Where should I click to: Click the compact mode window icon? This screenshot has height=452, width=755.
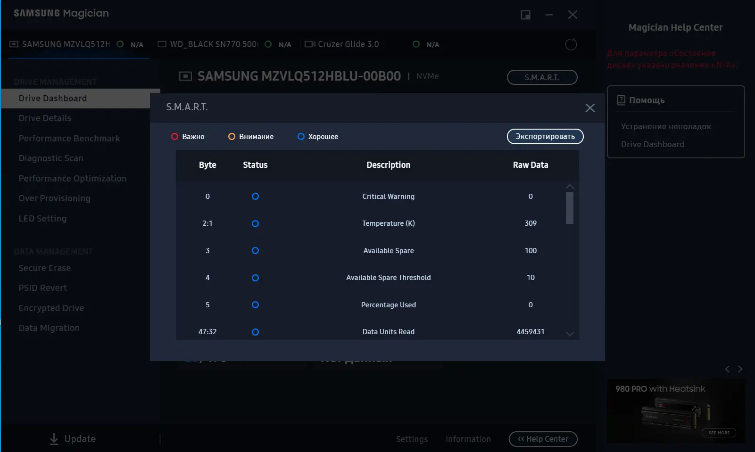(525, 15)
